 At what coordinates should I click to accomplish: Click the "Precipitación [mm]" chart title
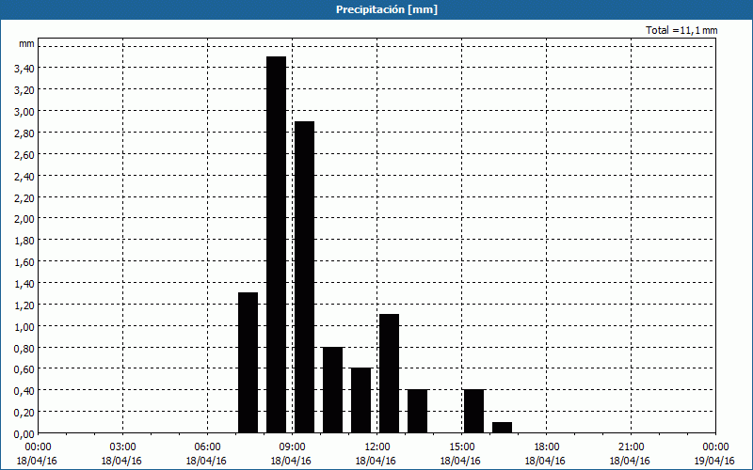point(387,9)
